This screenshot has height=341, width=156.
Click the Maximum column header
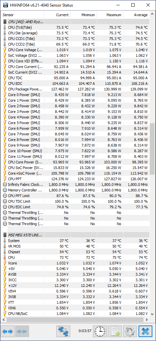point(110,15)
